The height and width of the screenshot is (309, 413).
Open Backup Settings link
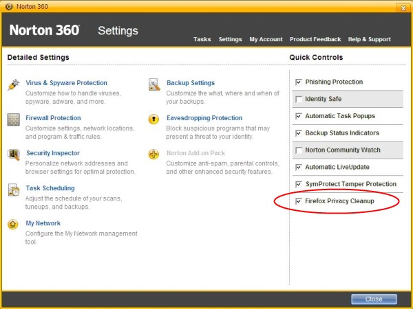(191, 83)
